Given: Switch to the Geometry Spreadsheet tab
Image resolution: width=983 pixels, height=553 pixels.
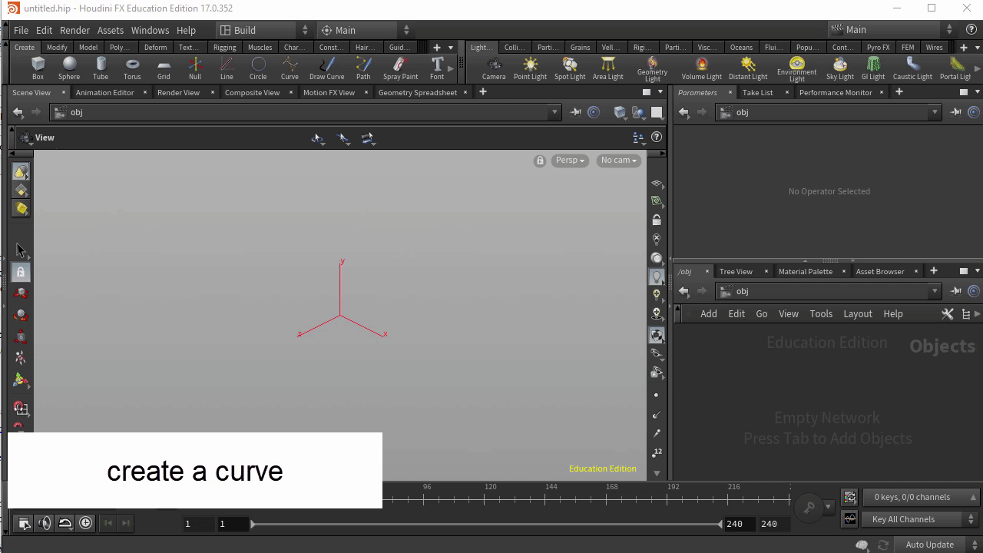Looking at the screenshot, I should point(417,92).
